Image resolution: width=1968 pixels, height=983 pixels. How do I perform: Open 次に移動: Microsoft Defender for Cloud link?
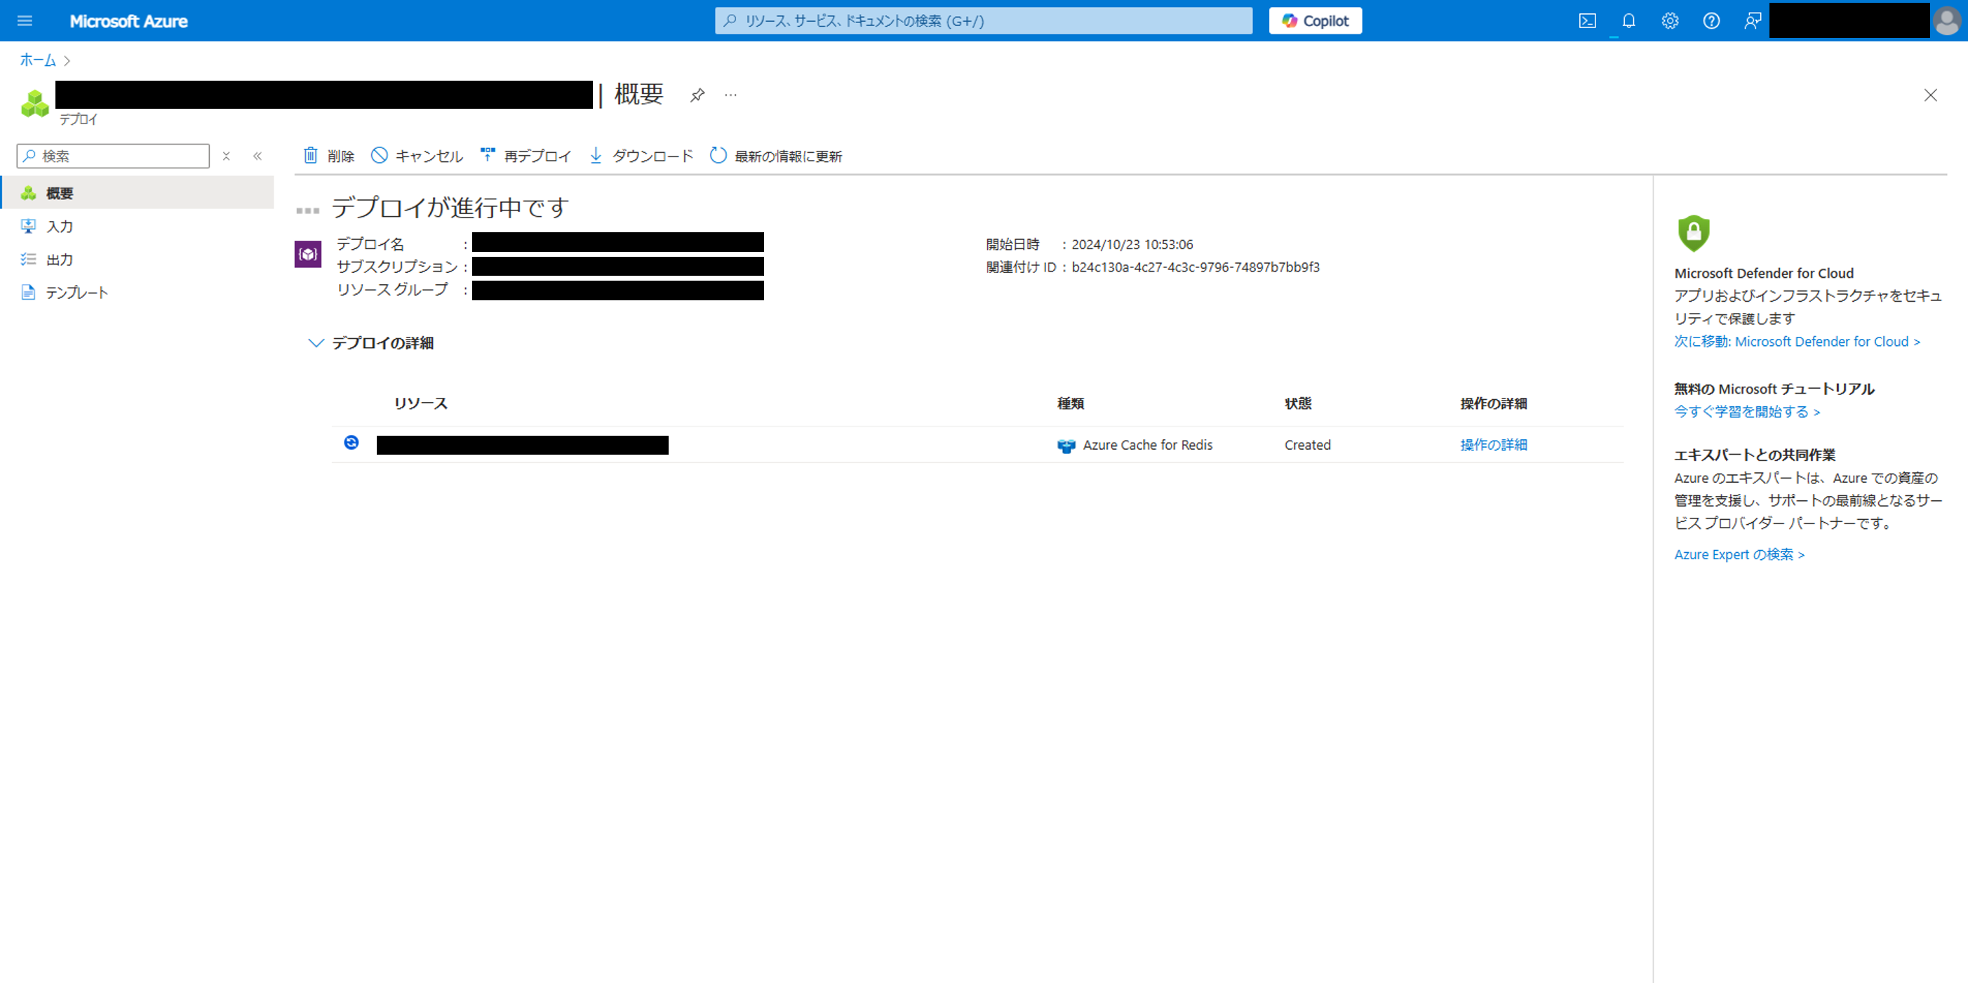point(1797,342)
